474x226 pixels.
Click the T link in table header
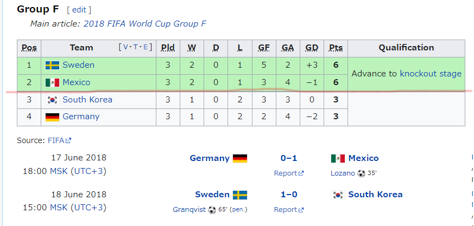(136, 47)
